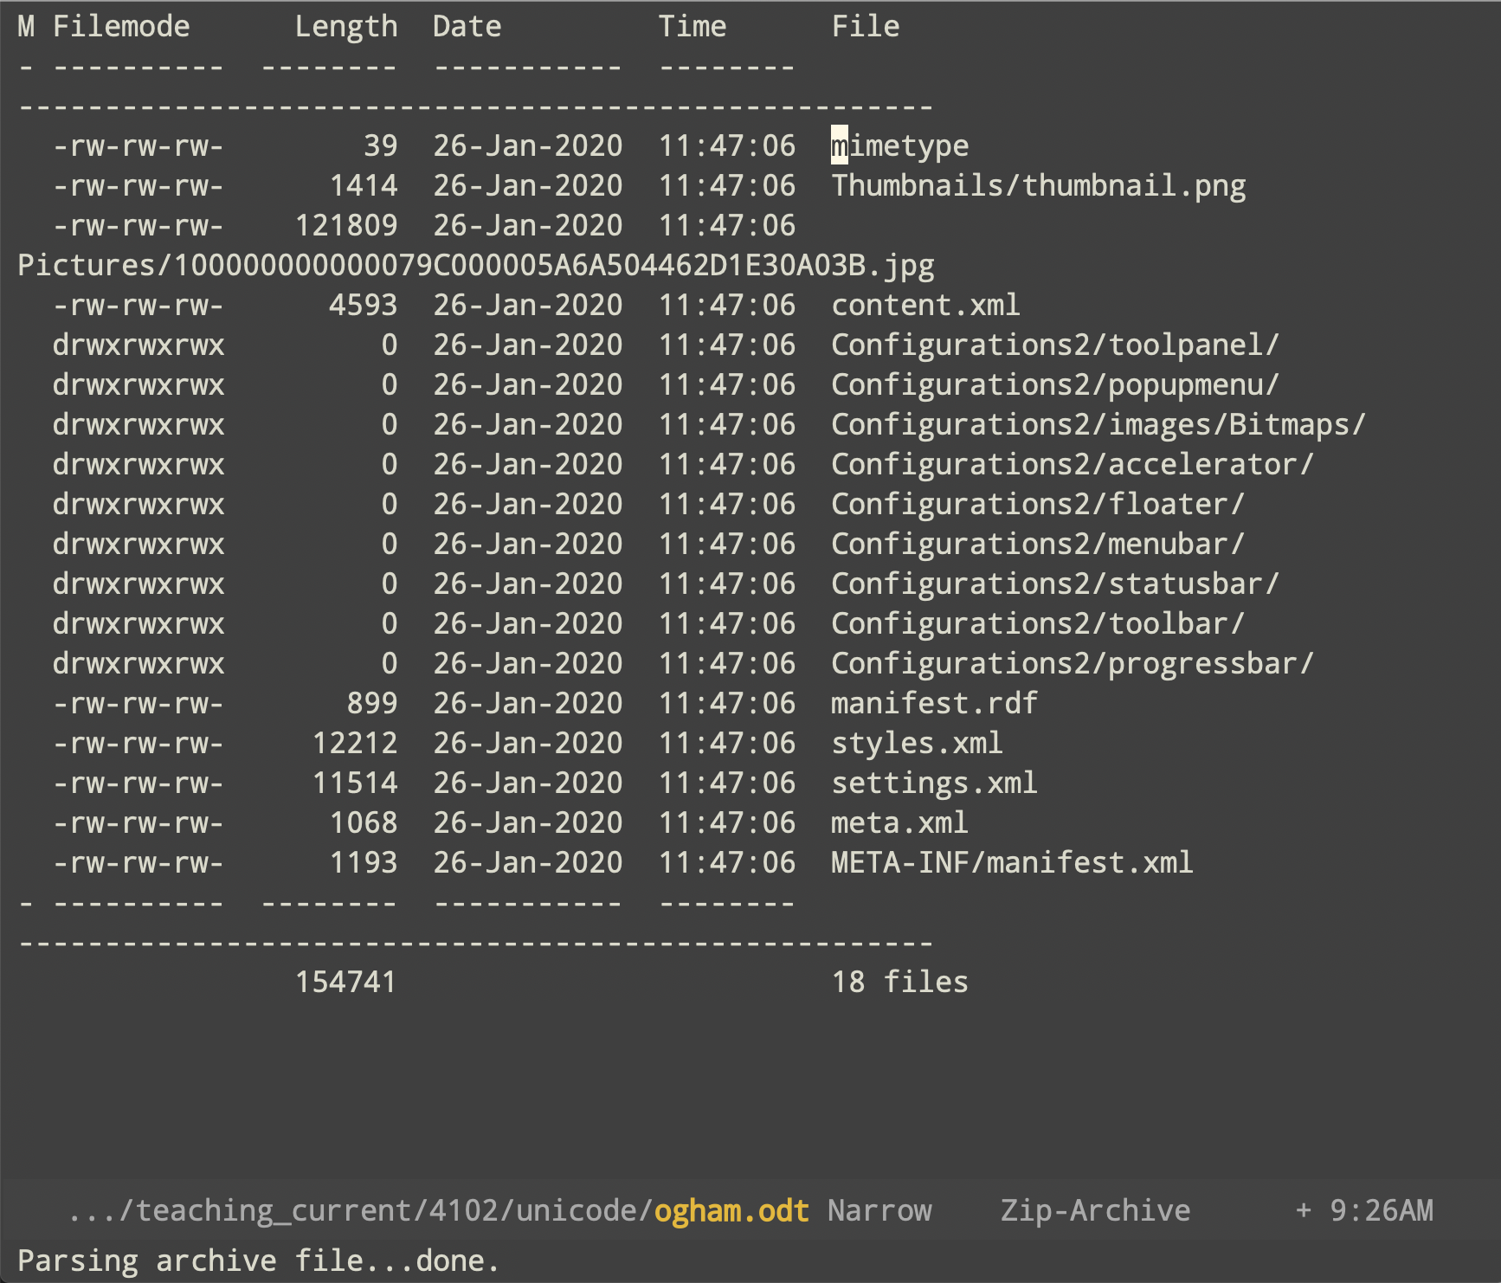Click Narrow indicator in mode line

point(879,1210)
